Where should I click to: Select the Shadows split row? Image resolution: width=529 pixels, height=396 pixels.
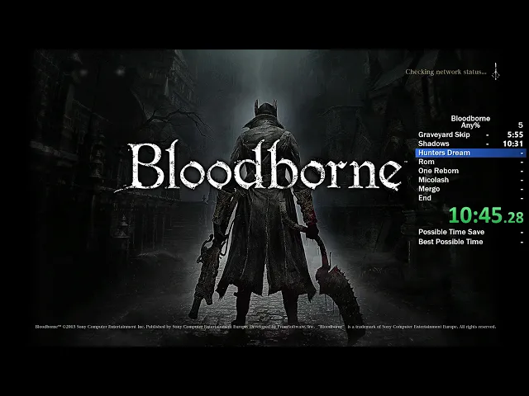(x=470, y=144)
